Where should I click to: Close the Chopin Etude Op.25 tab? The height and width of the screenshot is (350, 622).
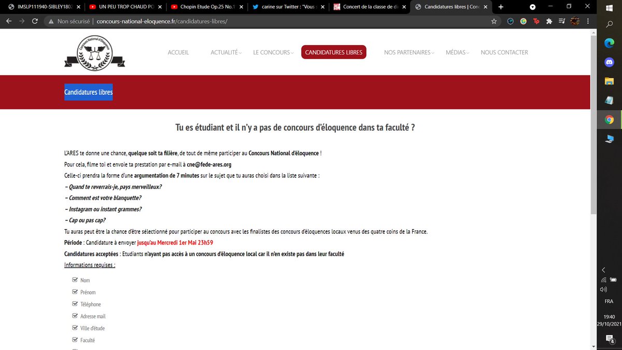tap(241, 7)
